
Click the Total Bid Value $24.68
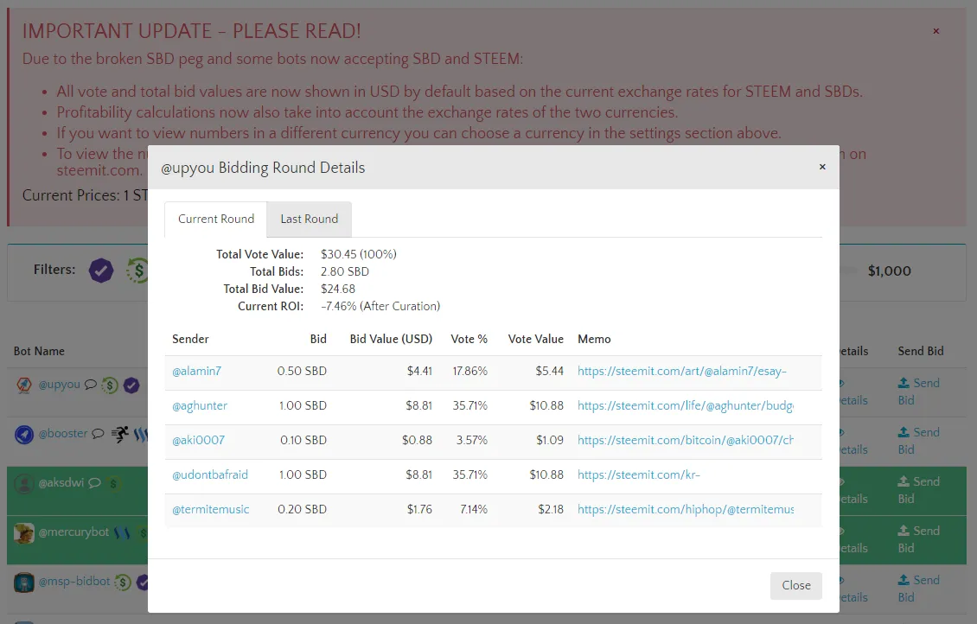[x=338, y=289]
